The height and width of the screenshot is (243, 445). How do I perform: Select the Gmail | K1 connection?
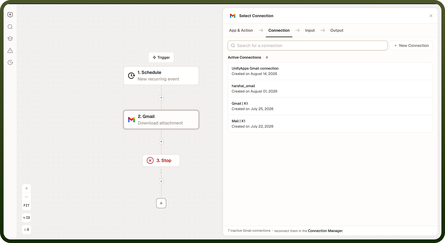click(x=330, y=106)
